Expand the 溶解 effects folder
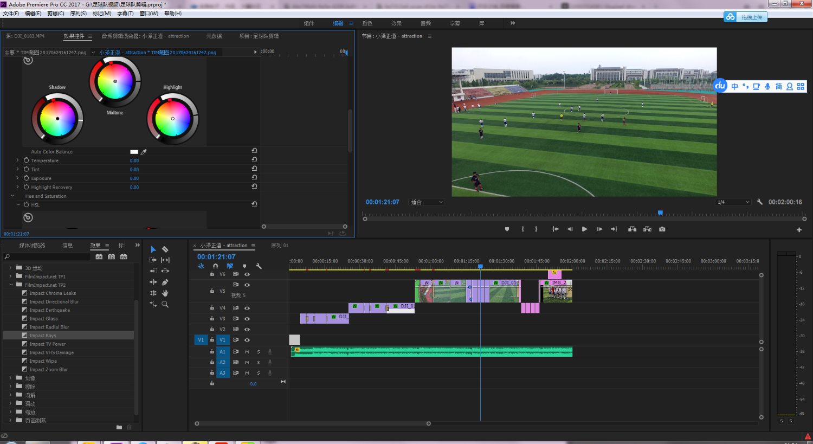This screenshot has height=444, width=813. click(x=10, y=395)
